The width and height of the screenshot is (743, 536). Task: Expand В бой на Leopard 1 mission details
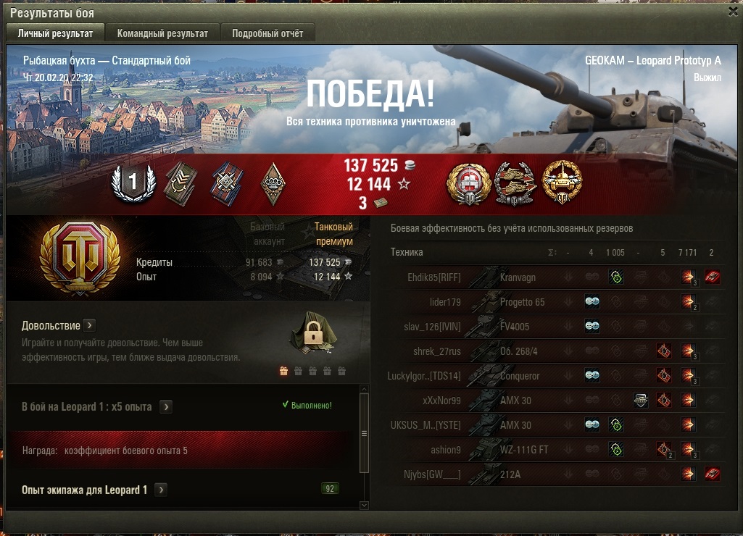166,407
